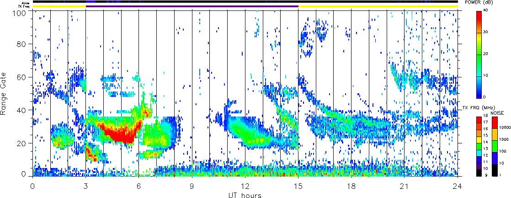The width and height of the screenshot is (511, 198).
Task: Click the green echo band near hour 12, gate 25
Action: click(246, 133)
